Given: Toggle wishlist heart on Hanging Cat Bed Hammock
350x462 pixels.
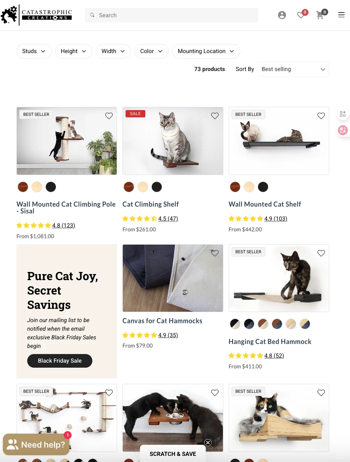Looking at the screenshot, I should coord(321,253).
